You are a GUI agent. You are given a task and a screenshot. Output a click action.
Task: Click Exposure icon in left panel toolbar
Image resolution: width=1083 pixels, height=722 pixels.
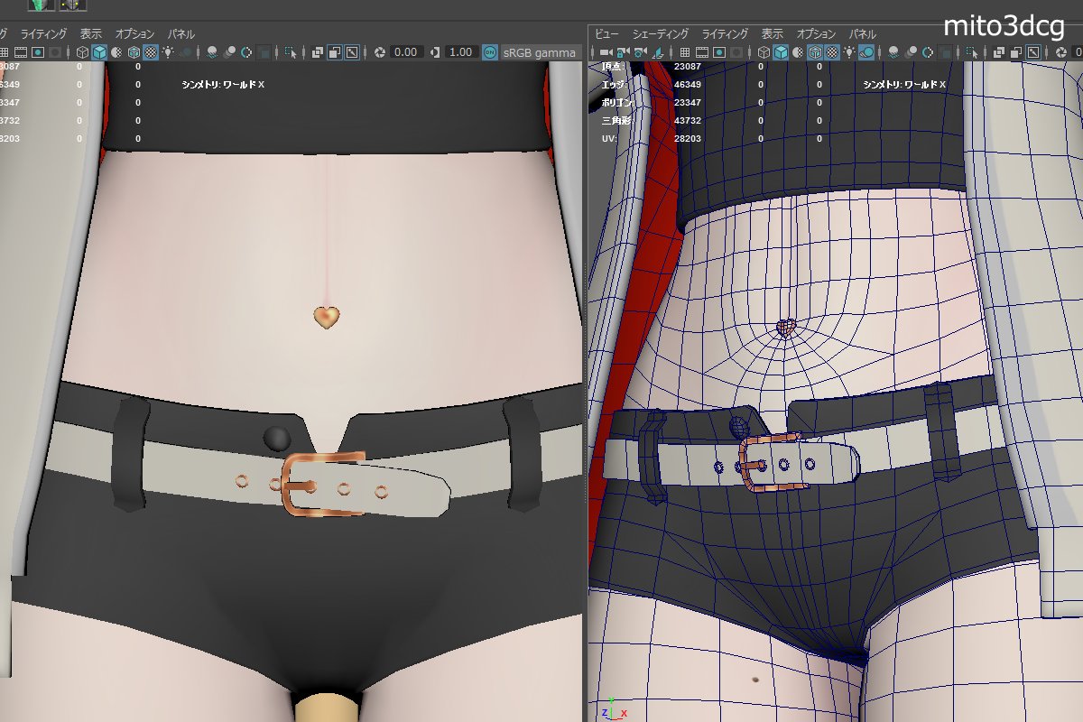[x=380, y=52]
